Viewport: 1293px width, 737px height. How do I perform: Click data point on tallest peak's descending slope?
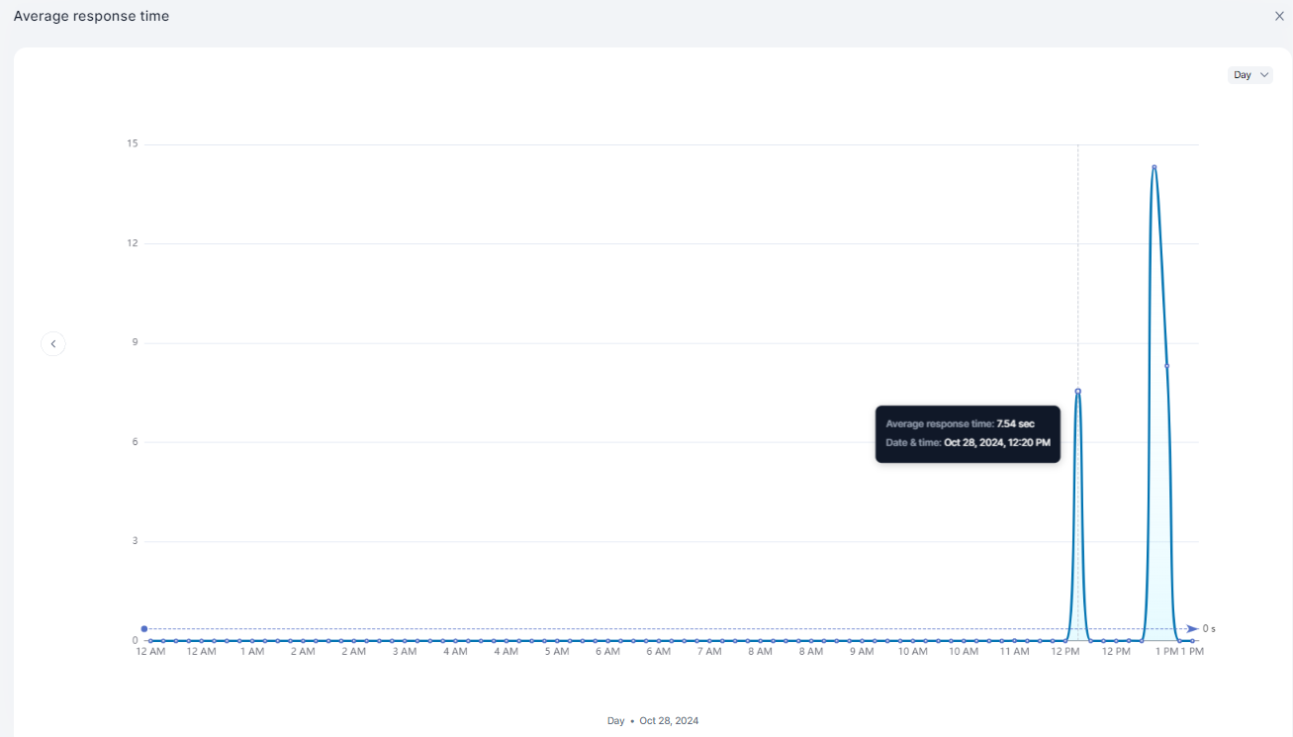[x=1167, y=366]
